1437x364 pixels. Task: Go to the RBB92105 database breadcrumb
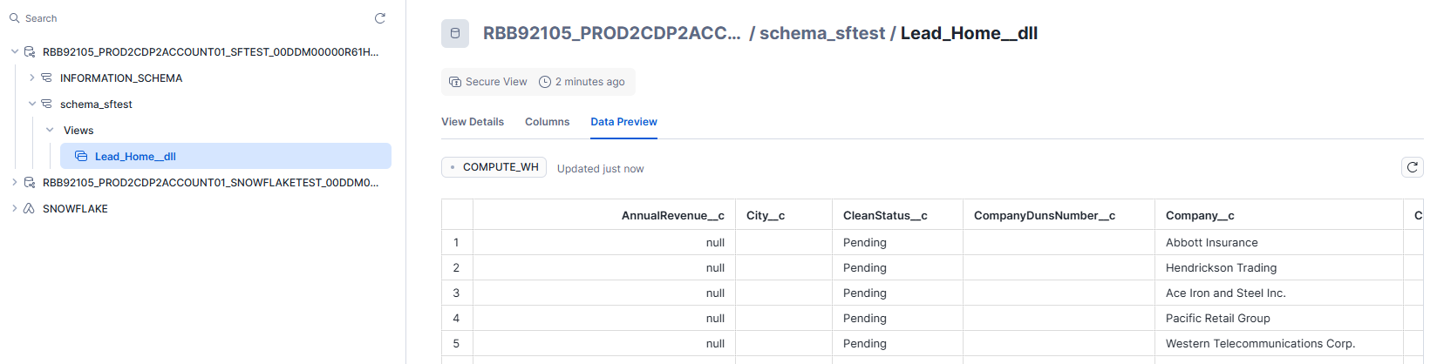(612, 33)
